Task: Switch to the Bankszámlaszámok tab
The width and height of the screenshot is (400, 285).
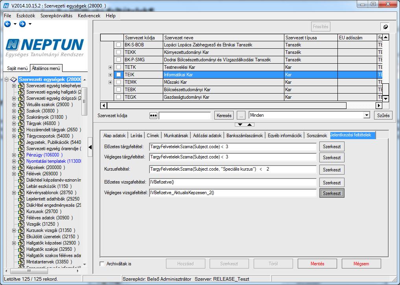Action: [x=245, y=135]
